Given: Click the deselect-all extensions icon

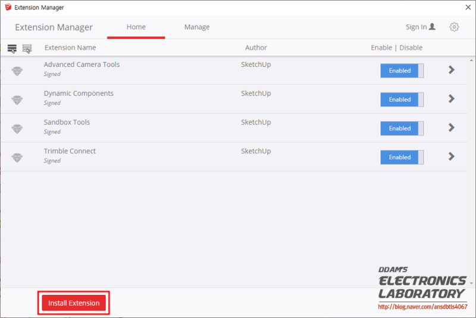Looking at the screenshot, I should 27,49.
